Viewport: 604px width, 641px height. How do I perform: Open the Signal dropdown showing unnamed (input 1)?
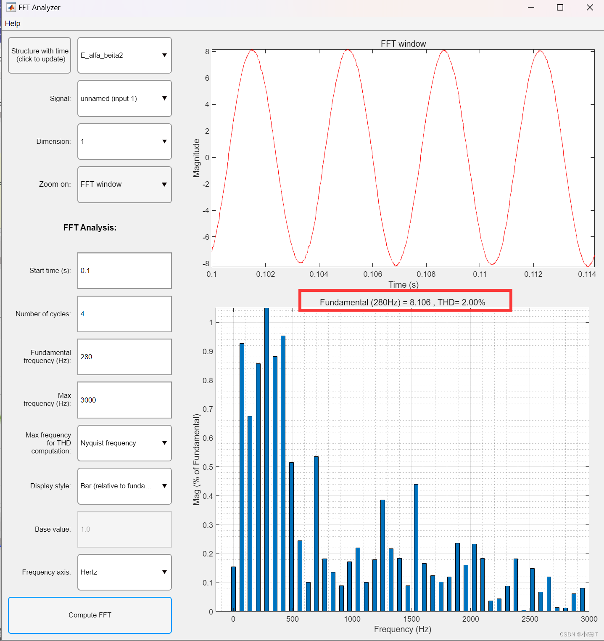click(124, 98)
